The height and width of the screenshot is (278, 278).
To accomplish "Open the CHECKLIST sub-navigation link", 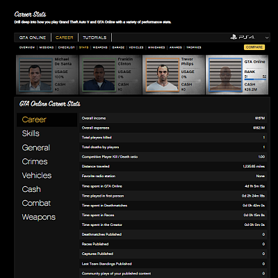I will tap(66, 47).
